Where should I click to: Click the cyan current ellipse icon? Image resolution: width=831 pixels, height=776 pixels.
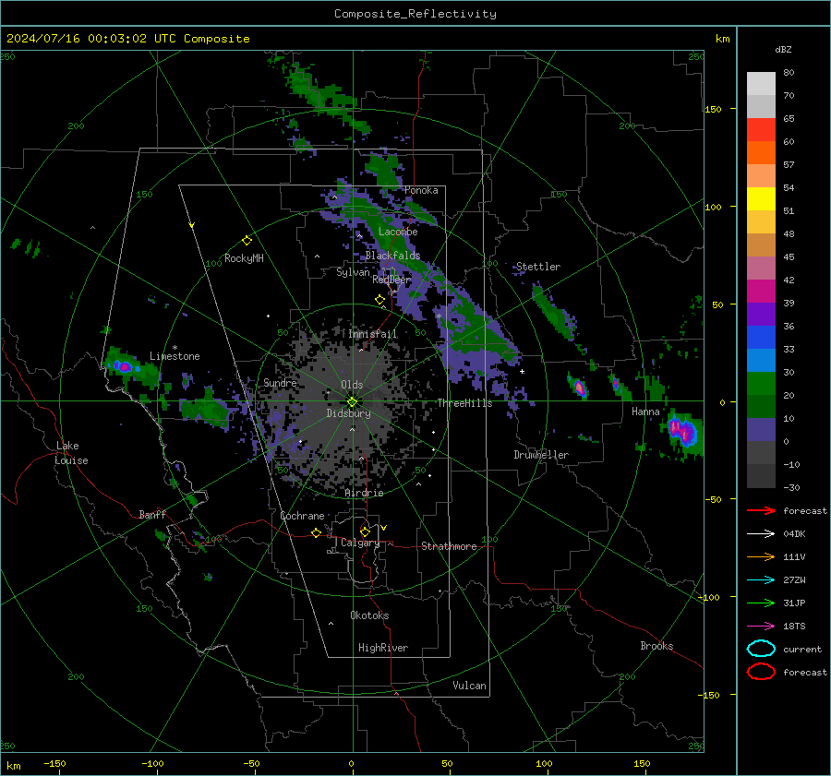761,649
